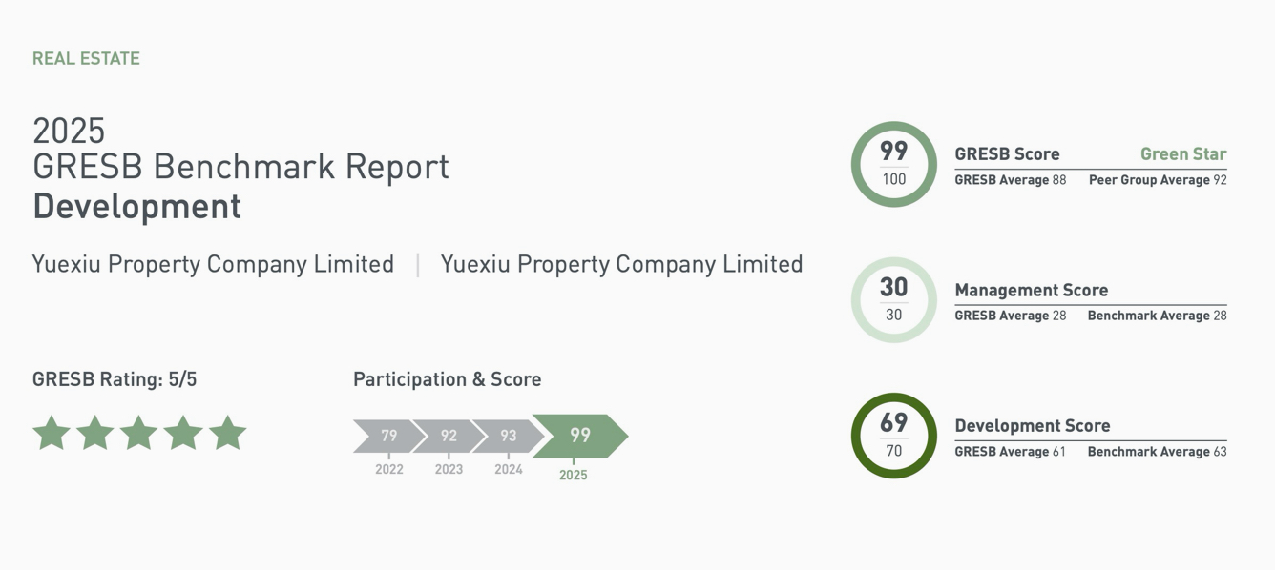The image size is (1275, 570).
Task: Select the highlighted 2025 score arrow
Action: (579, 436)
